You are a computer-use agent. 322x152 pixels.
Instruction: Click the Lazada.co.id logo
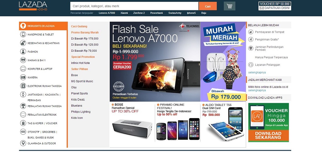[33, 6]
